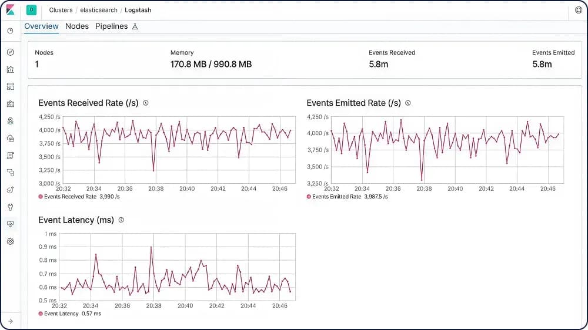This screenshot has width=588, height=330.
Task: Click info icon beside Events Emitted Rate
Action: [408, 103]
